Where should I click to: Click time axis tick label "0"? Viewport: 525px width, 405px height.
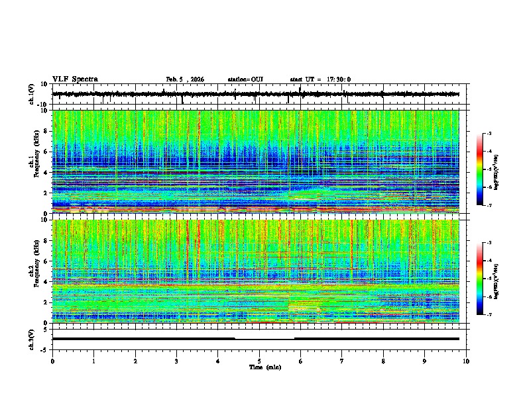(52, 361)
